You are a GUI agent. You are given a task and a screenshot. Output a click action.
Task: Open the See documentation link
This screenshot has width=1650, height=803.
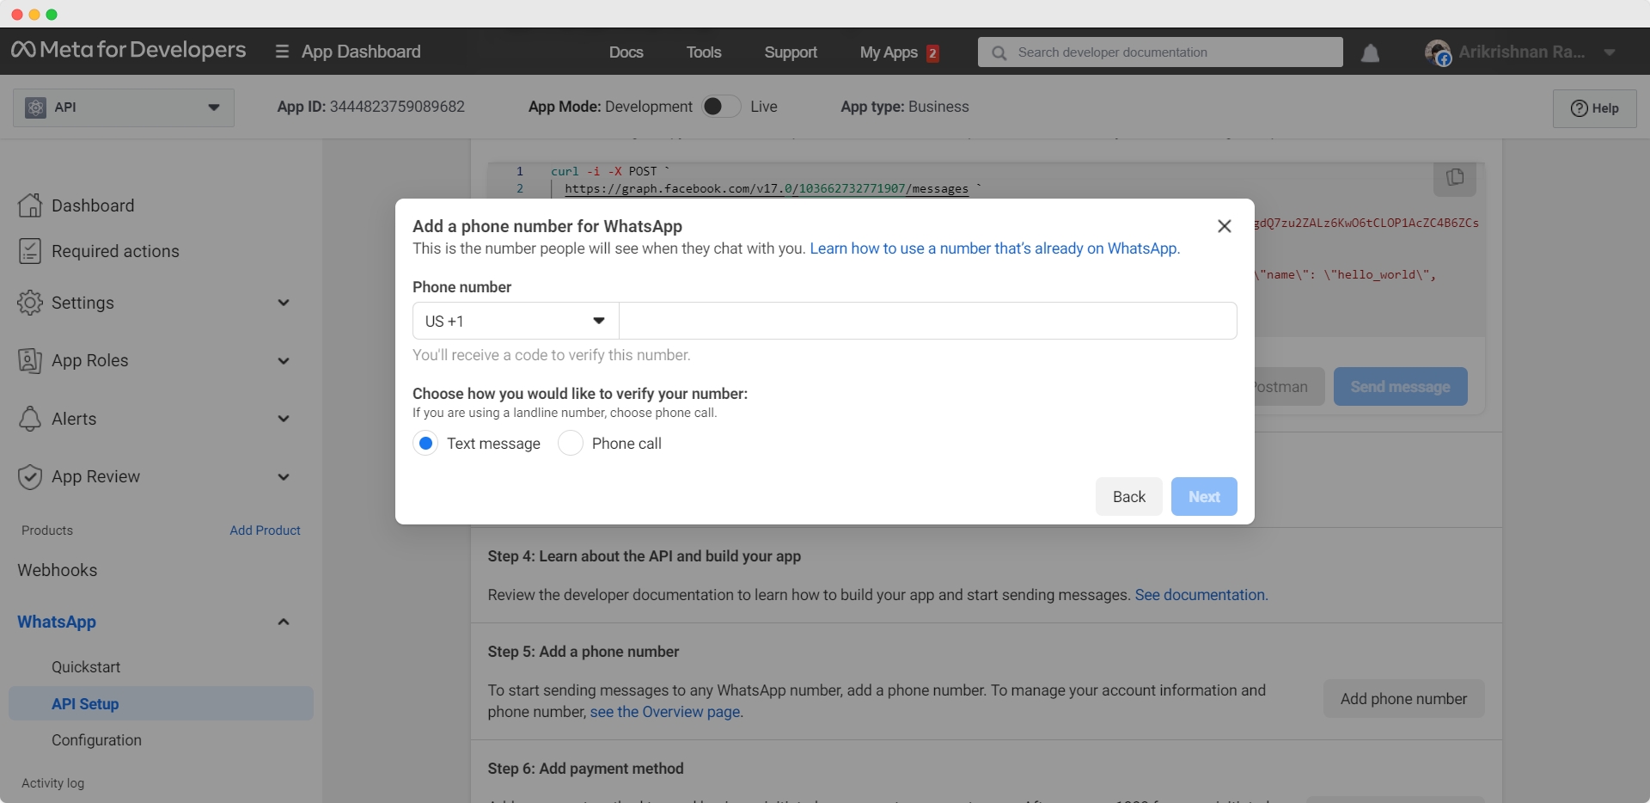[x=1201, y=595]
